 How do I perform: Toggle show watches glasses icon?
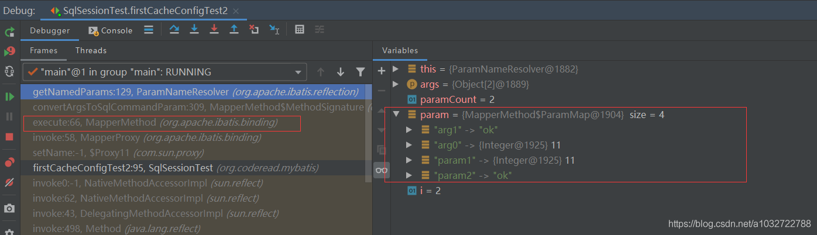(x=382, y=170)
